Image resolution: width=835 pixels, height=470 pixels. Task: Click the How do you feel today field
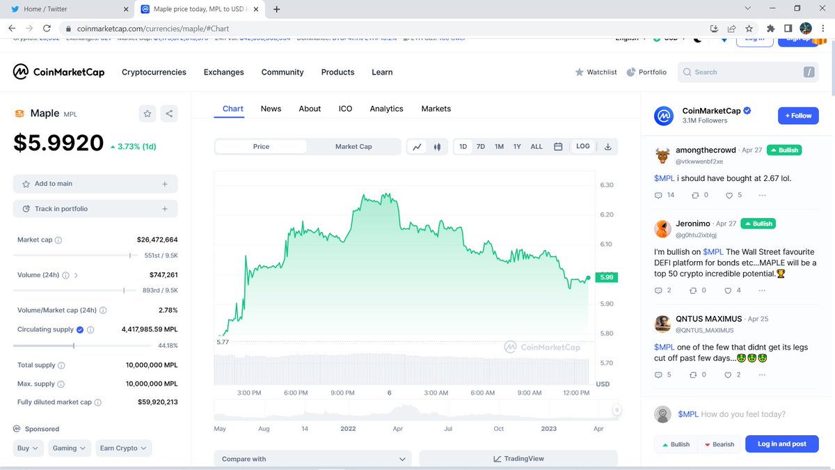744,414
